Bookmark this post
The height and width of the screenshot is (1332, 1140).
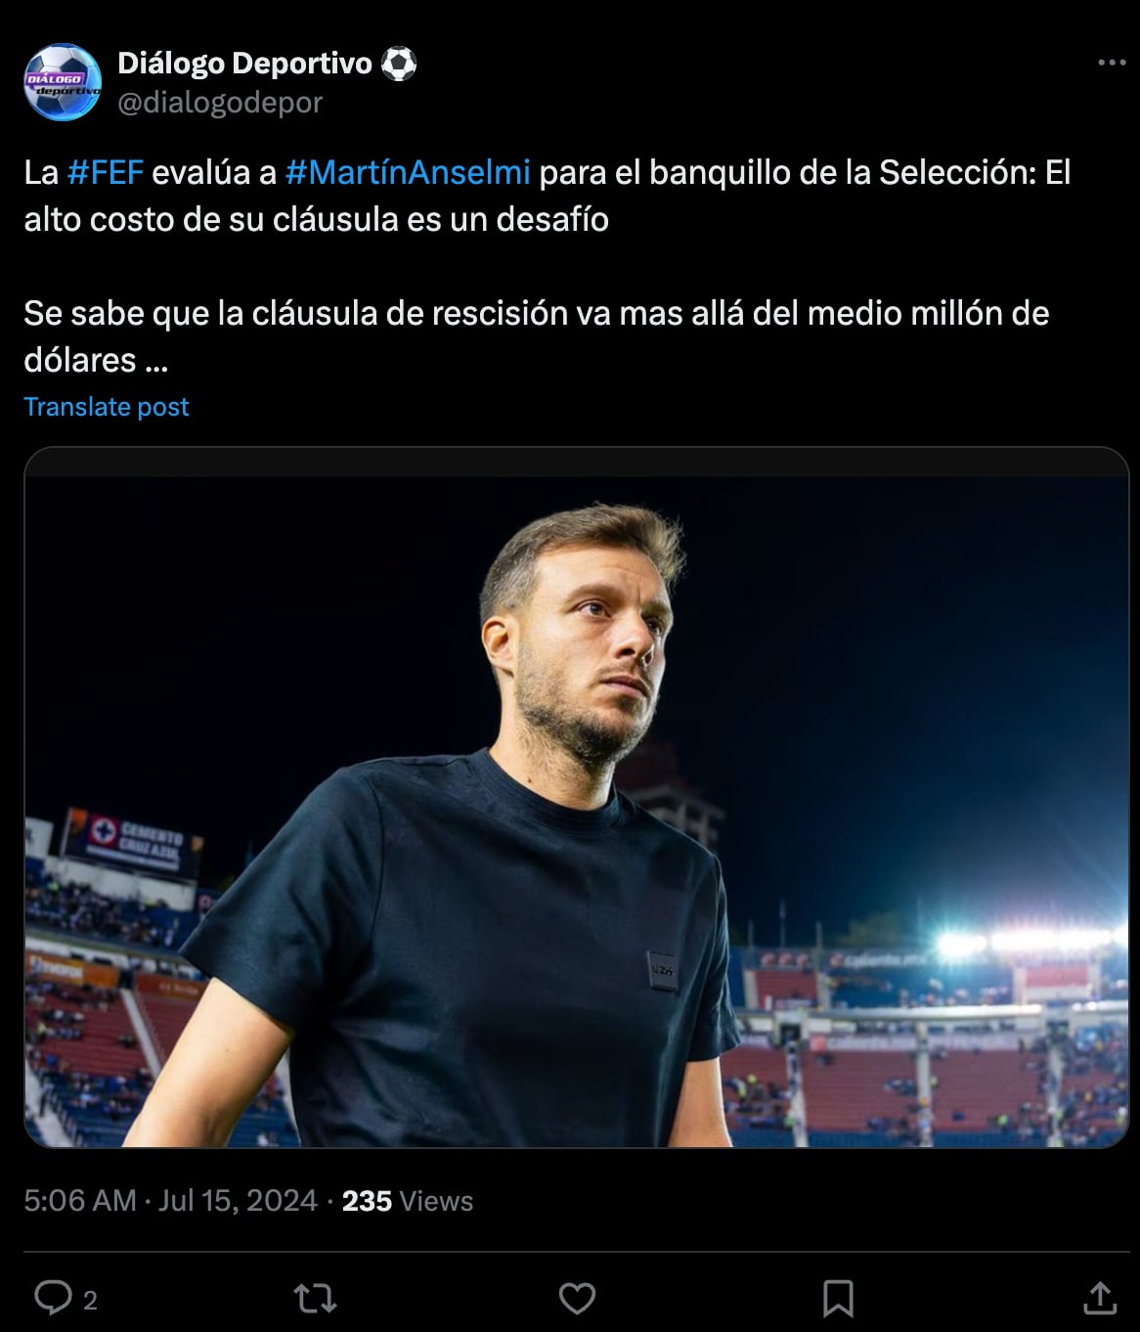[x=838, y=1298]
